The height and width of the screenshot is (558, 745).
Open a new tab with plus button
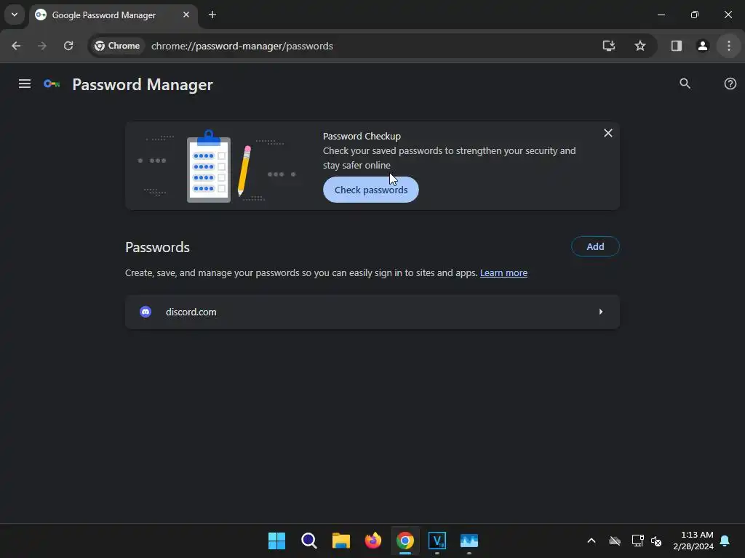pos(212,15)
